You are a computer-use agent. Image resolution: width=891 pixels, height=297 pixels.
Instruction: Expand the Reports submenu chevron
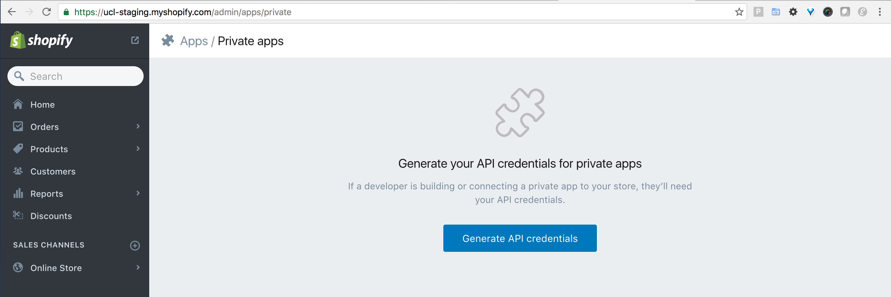pyautogui.click(x=138, y=193)
